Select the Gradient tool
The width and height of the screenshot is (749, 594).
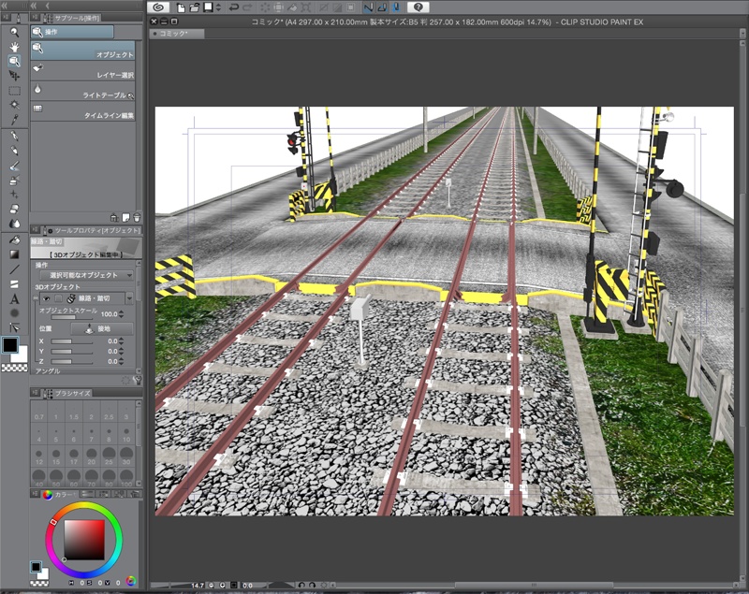(x=14, y=254)
